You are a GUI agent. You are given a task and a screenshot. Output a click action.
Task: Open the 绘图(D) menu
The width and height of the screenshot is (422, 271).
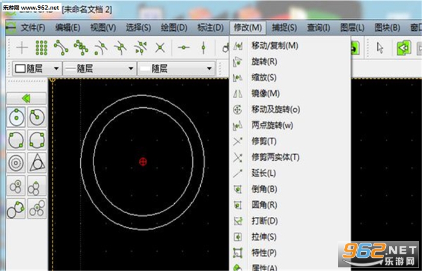174,28
